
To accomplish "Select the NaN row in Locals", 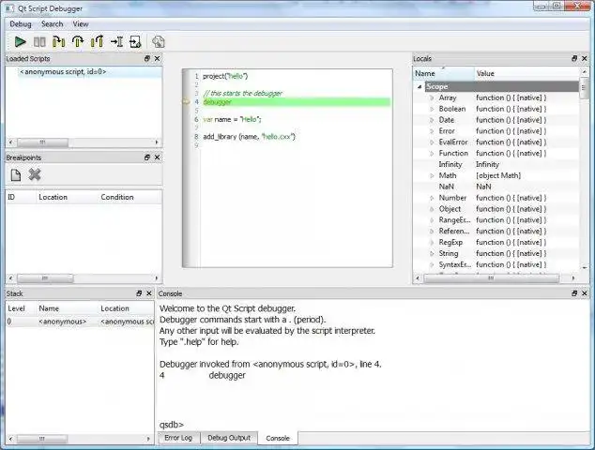I will (496, 187).
